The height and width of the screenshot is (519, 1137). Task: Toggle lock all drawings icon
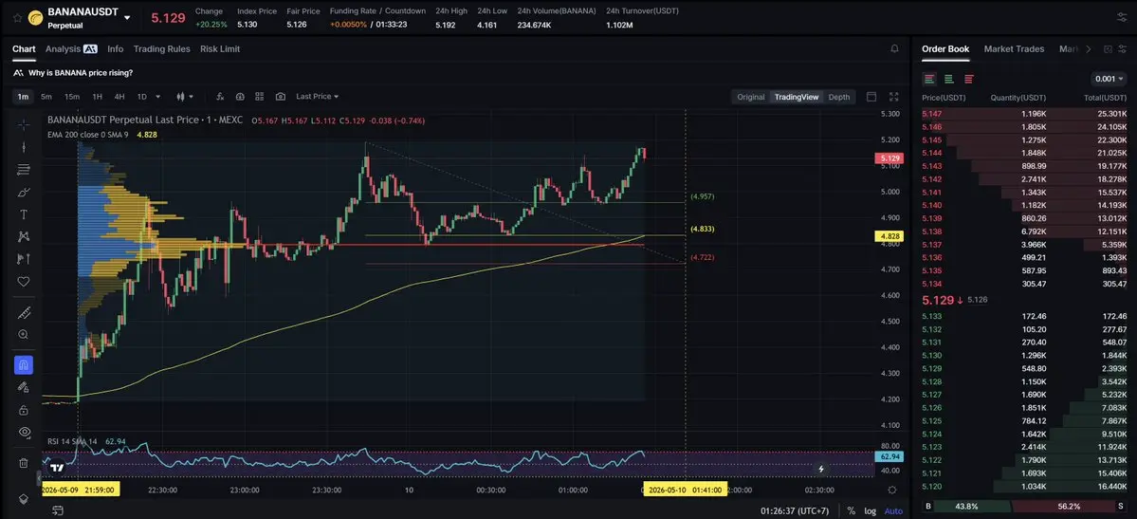point(23,410)
